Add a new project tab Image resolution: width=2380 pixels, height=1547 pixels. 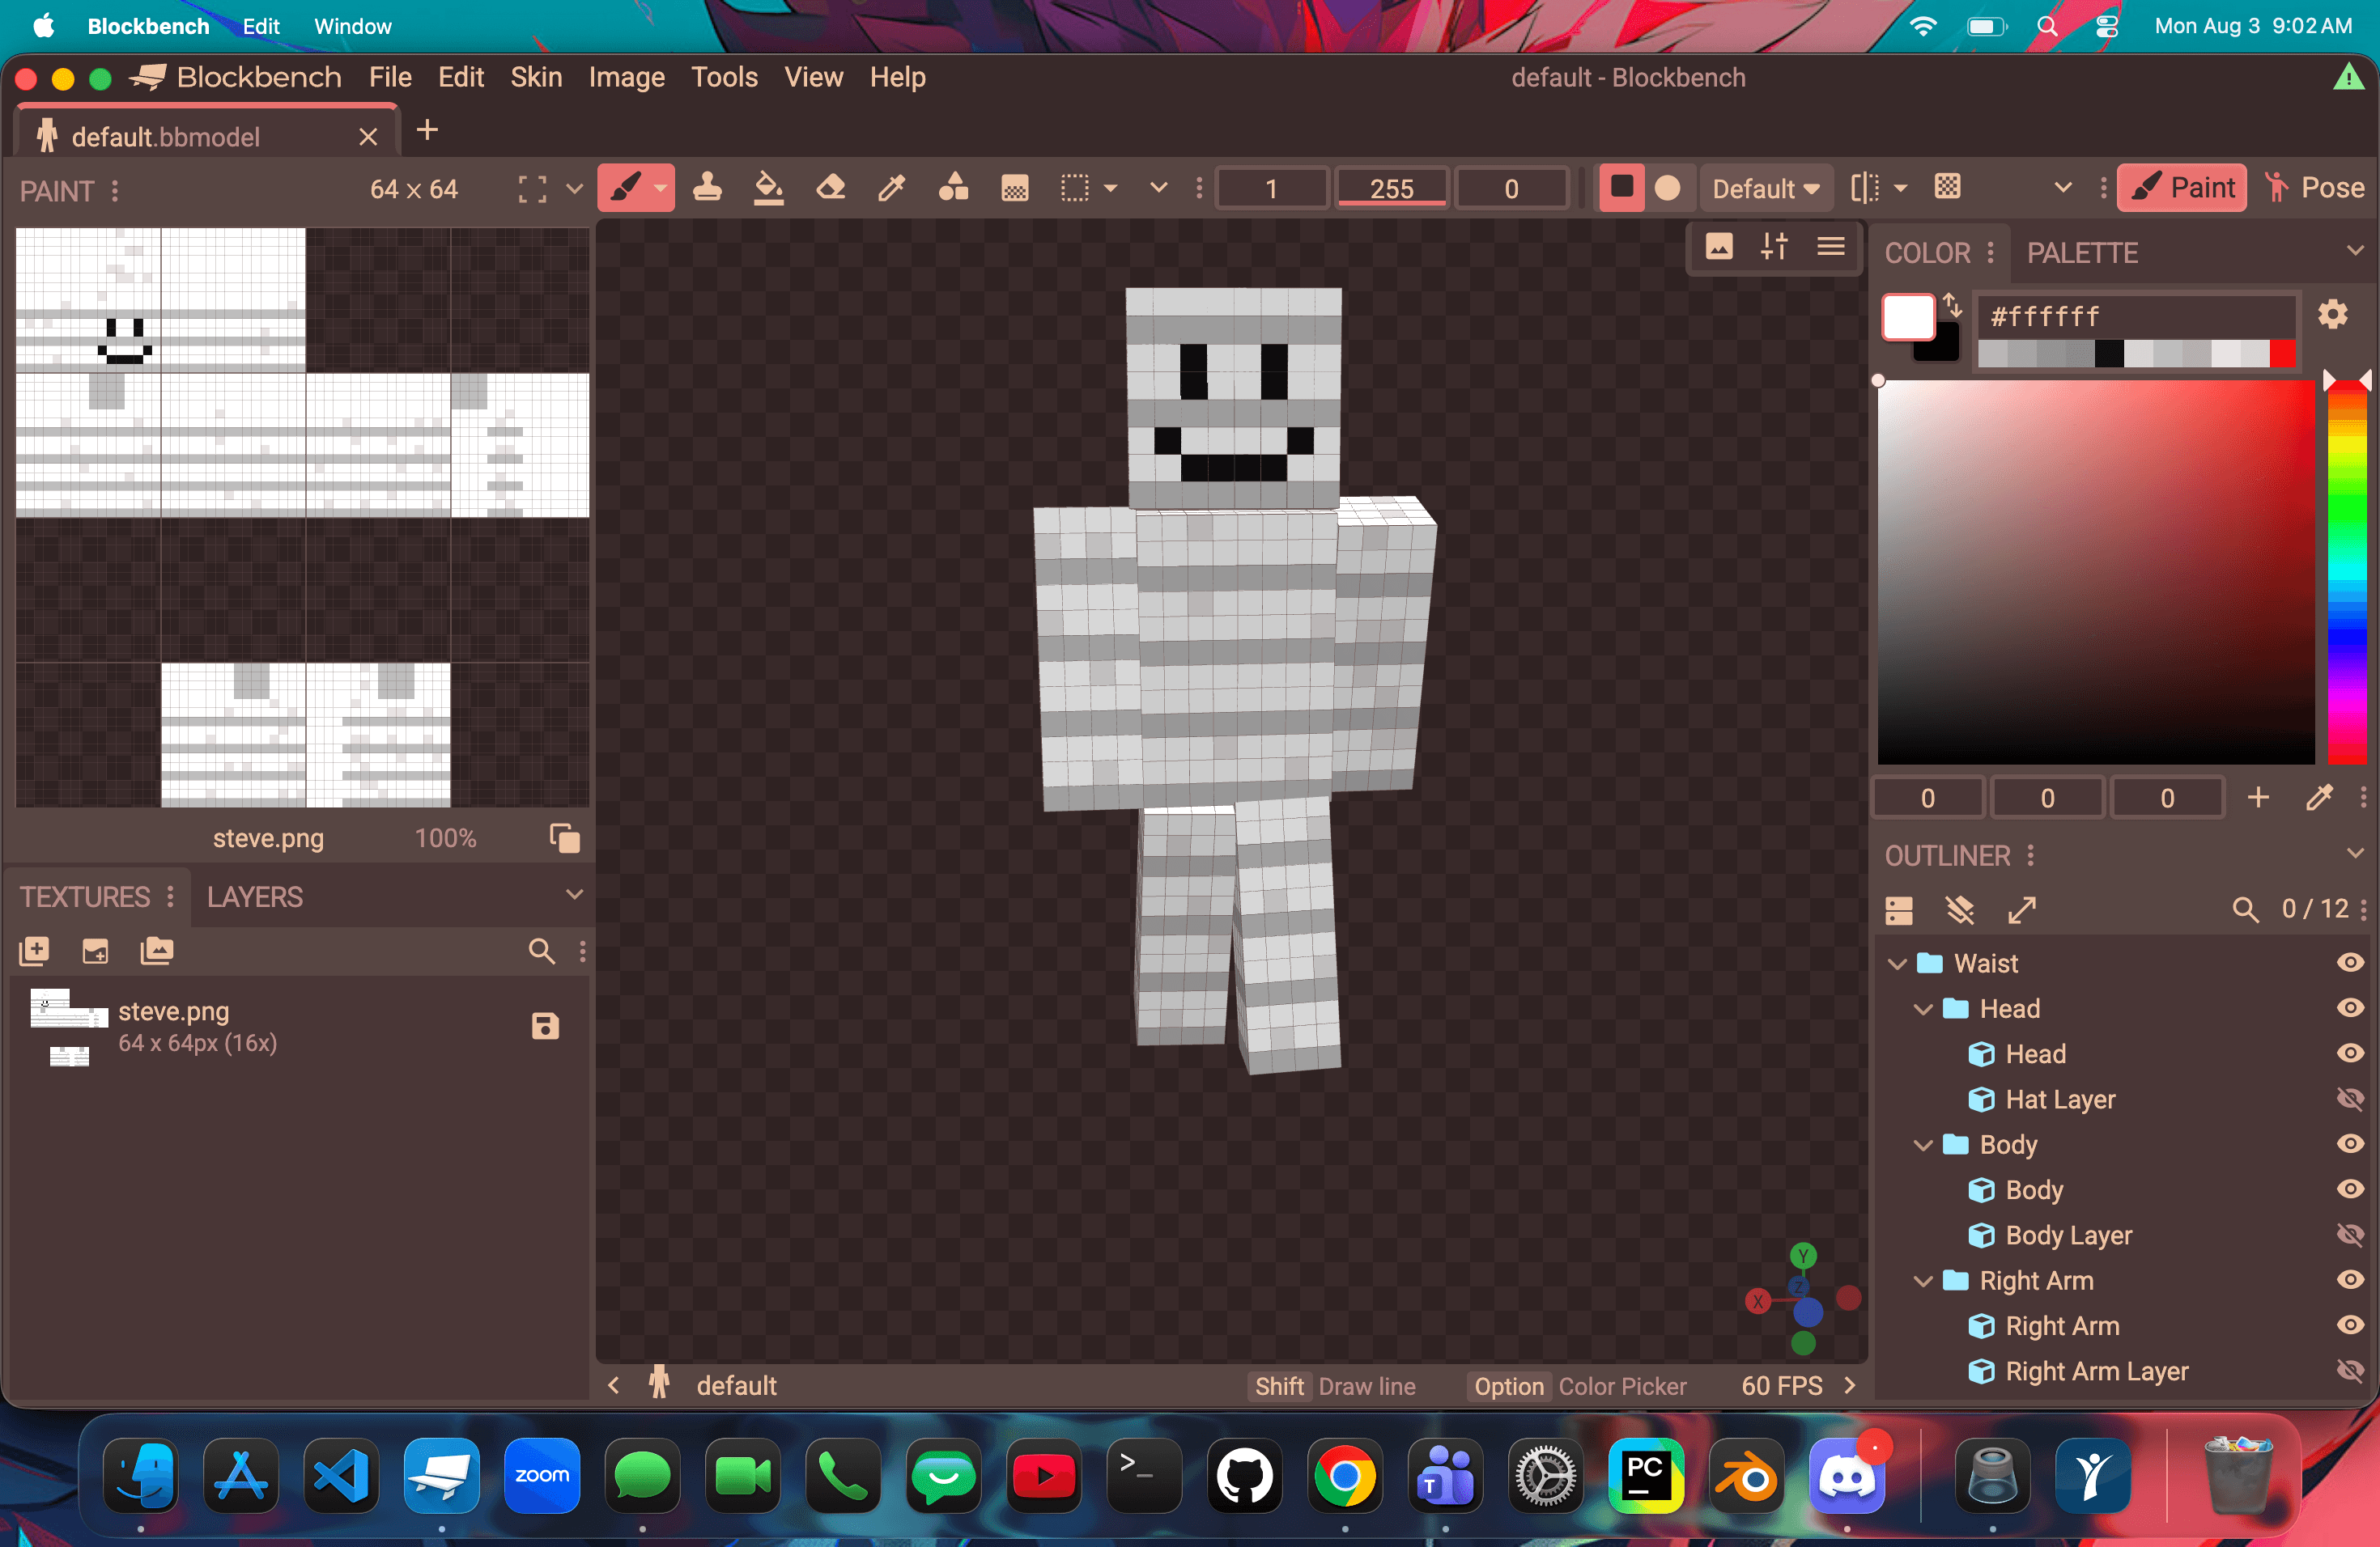coord(427,130)
